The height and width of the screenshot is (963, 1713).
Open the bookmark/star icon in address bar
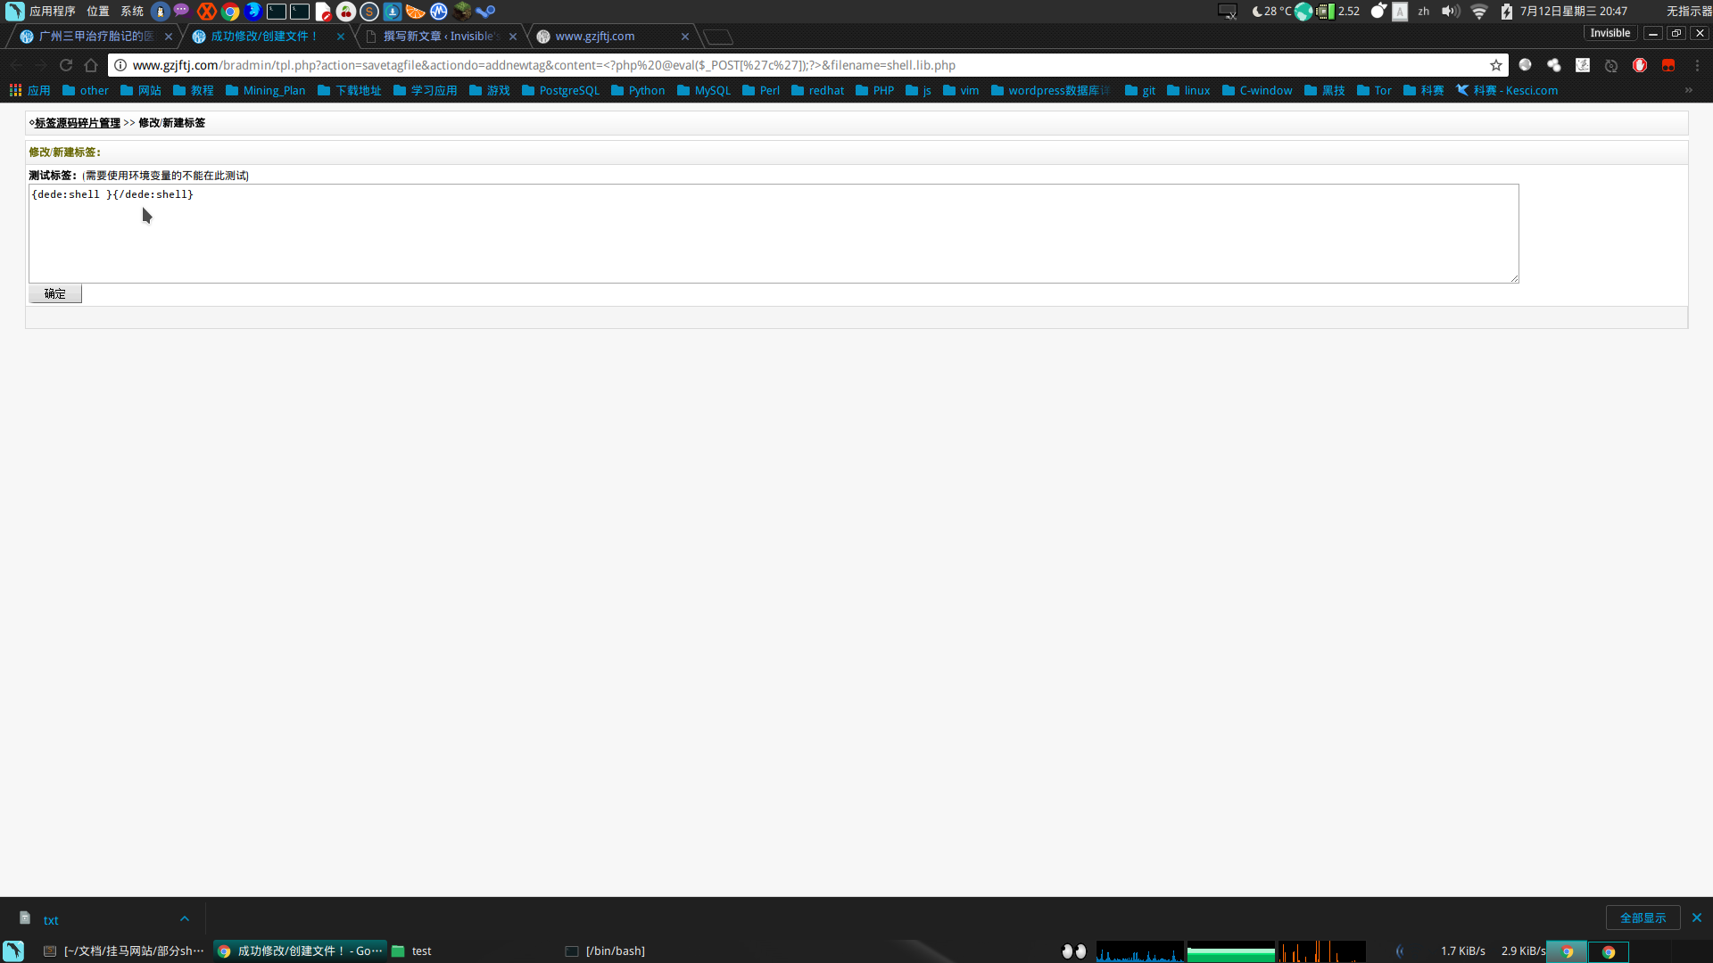tap(1496, 65)
